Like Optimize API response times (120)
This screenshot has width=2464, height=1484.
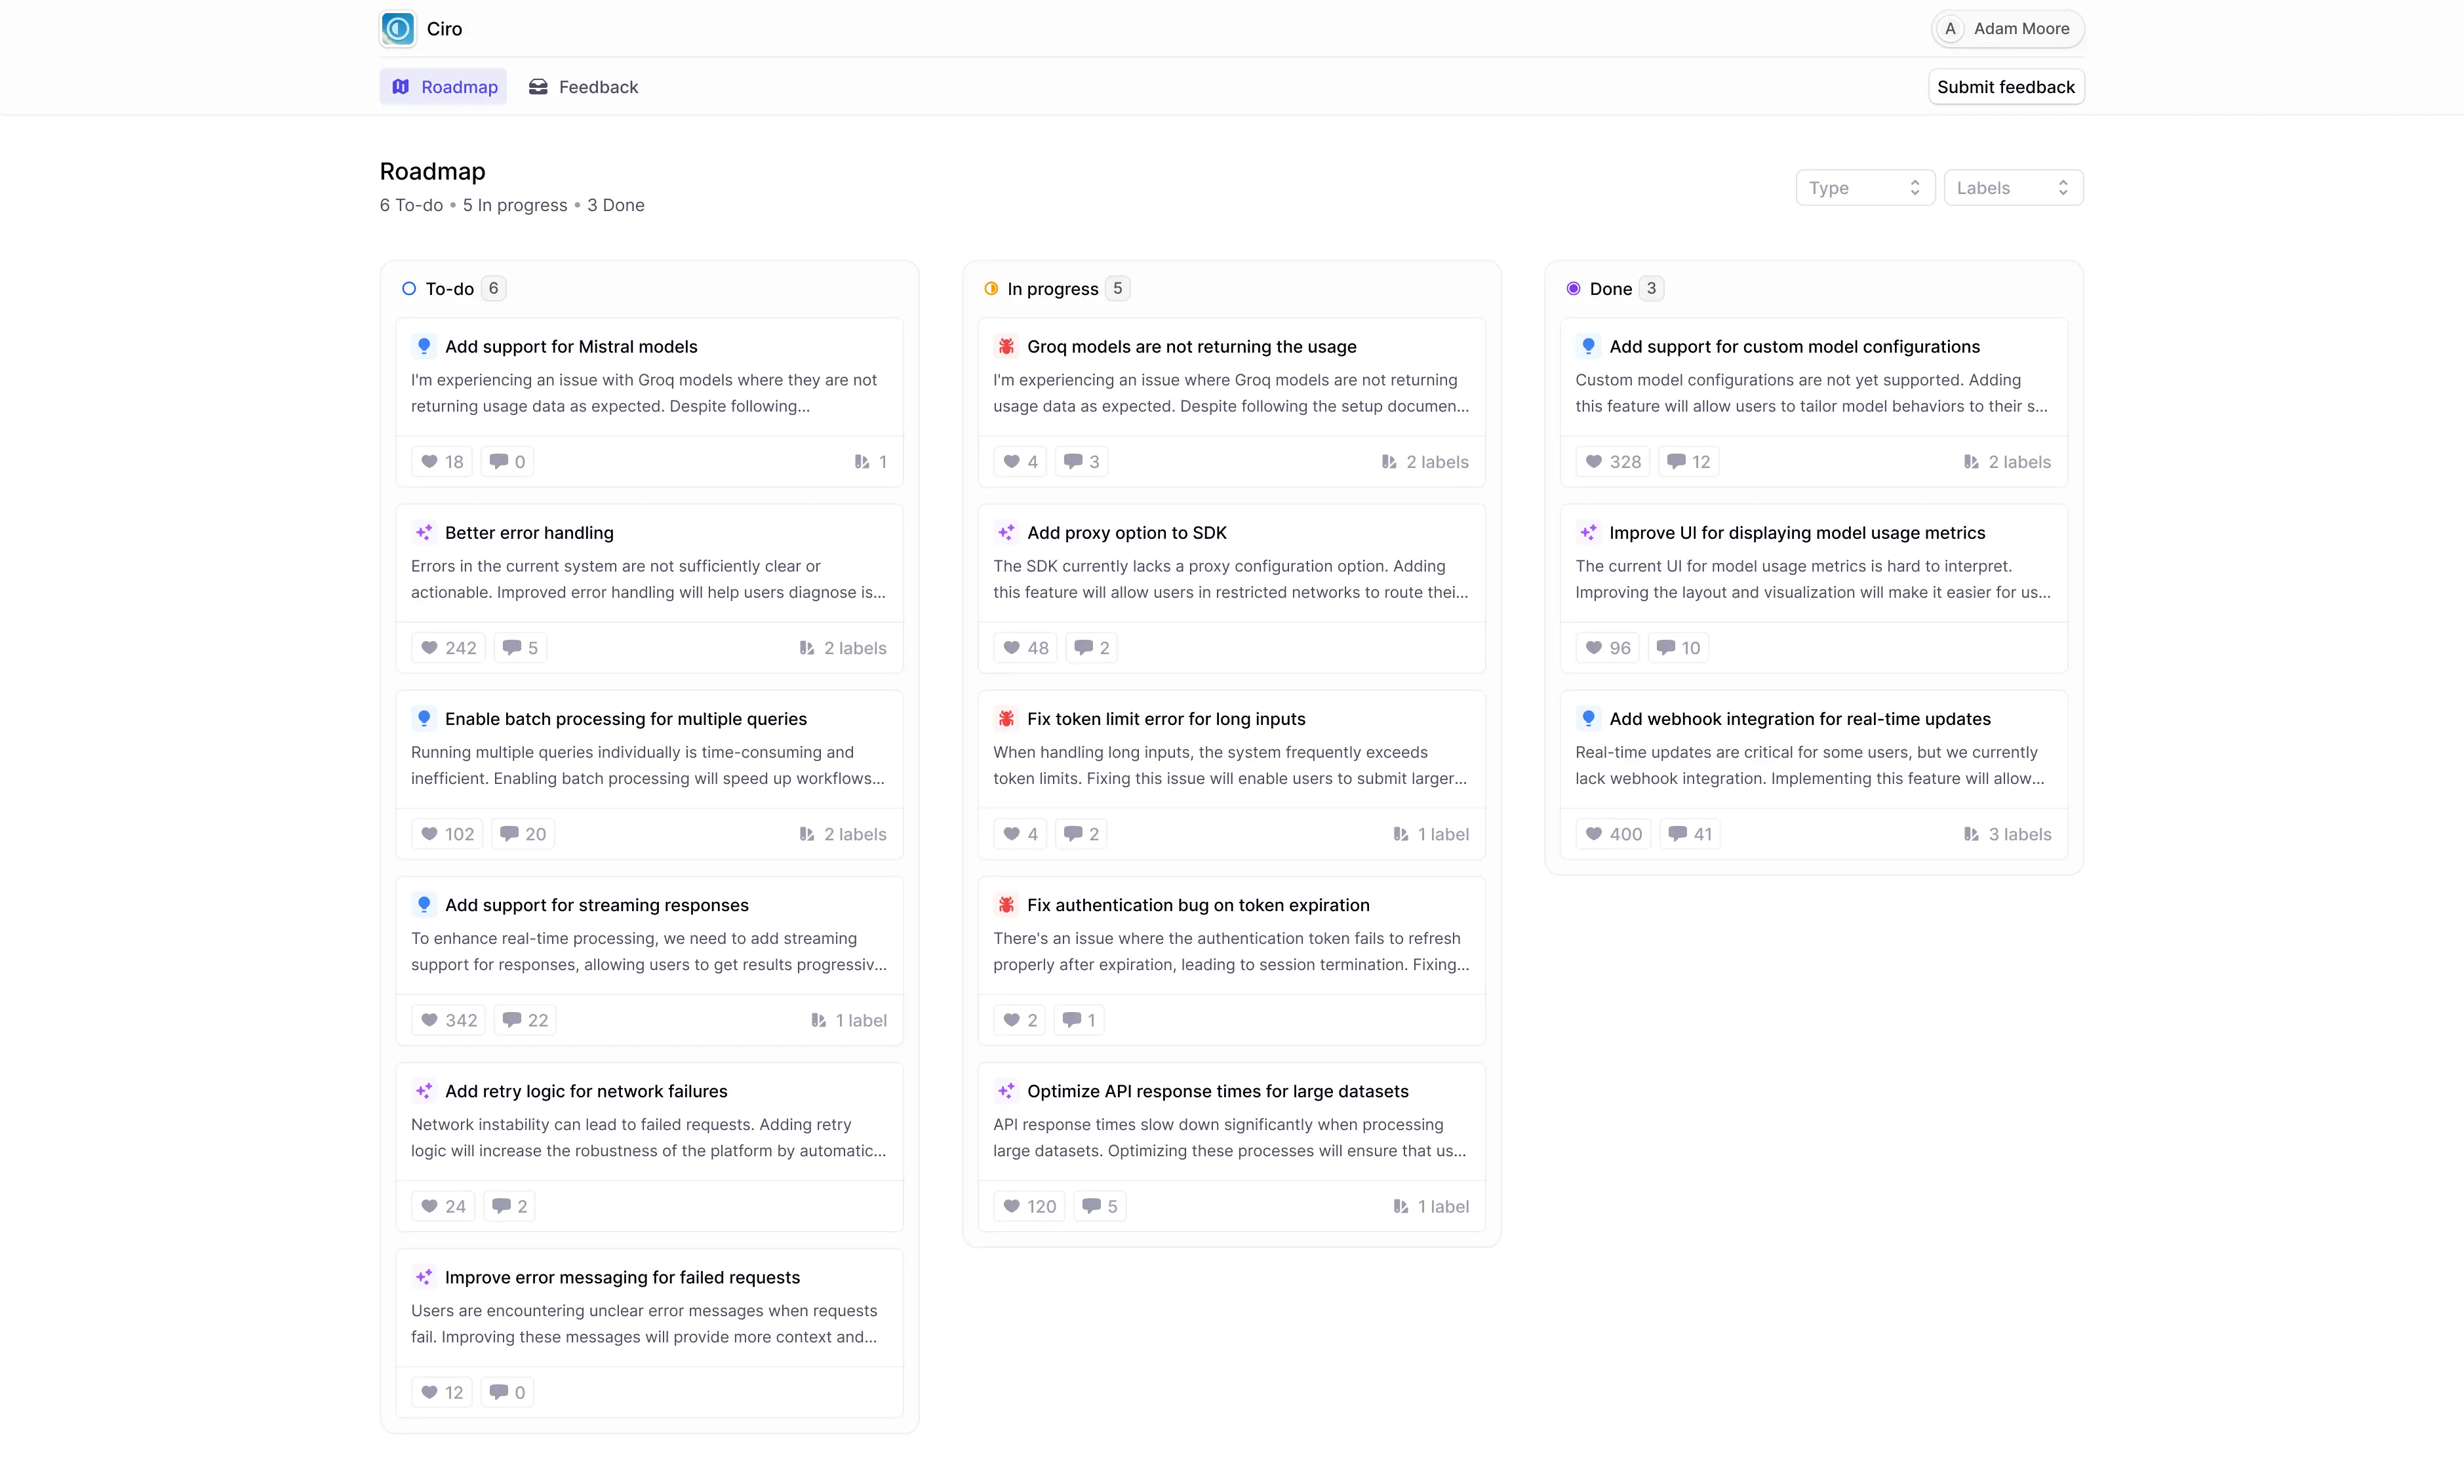(1029, 1206)
